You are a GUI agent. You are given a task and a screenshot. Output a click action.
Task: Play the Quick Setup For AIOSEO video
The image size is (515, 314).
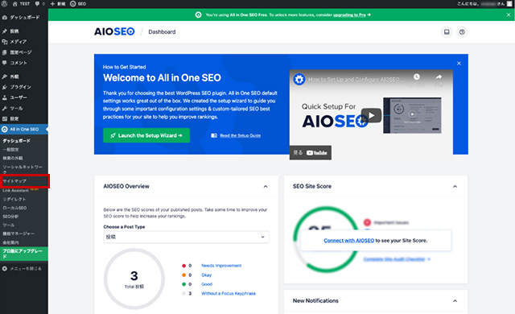click(371, 115)
